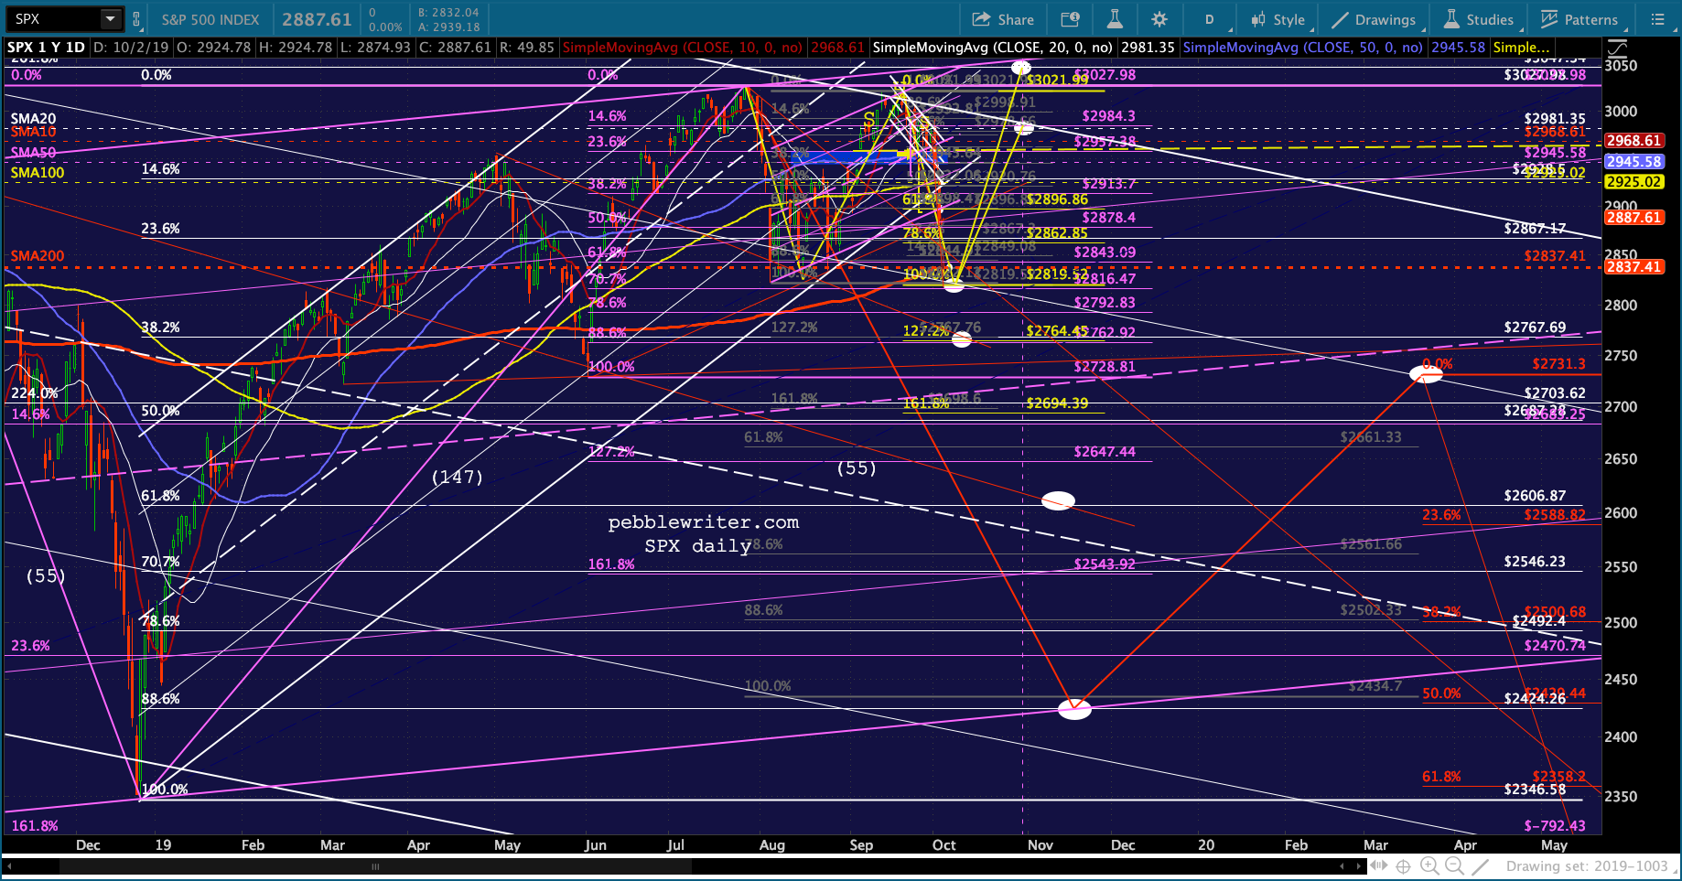Click the symbol link chain icon
This screenshot has height=881, width=1682.
coord(137,19)
